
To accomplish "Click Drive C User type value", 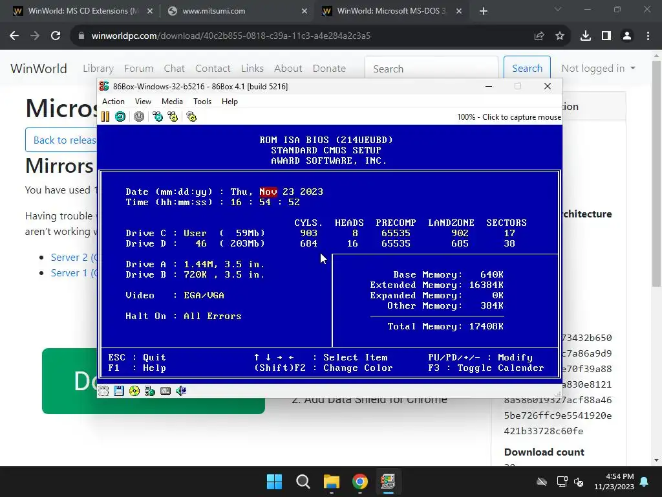I will click(195, 233).
